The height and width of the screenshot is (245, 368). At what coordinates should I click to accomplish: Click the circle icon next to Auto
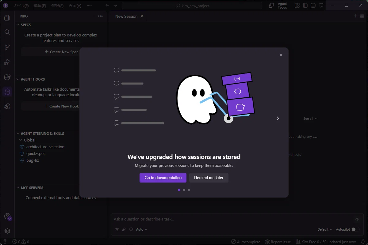coord(131,229)
